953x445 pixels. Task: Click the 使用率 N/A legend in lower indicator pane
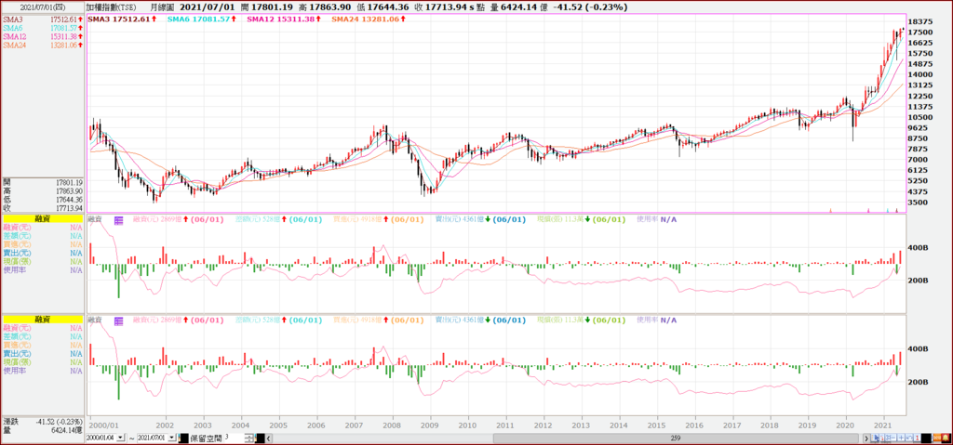click(655, 320)
